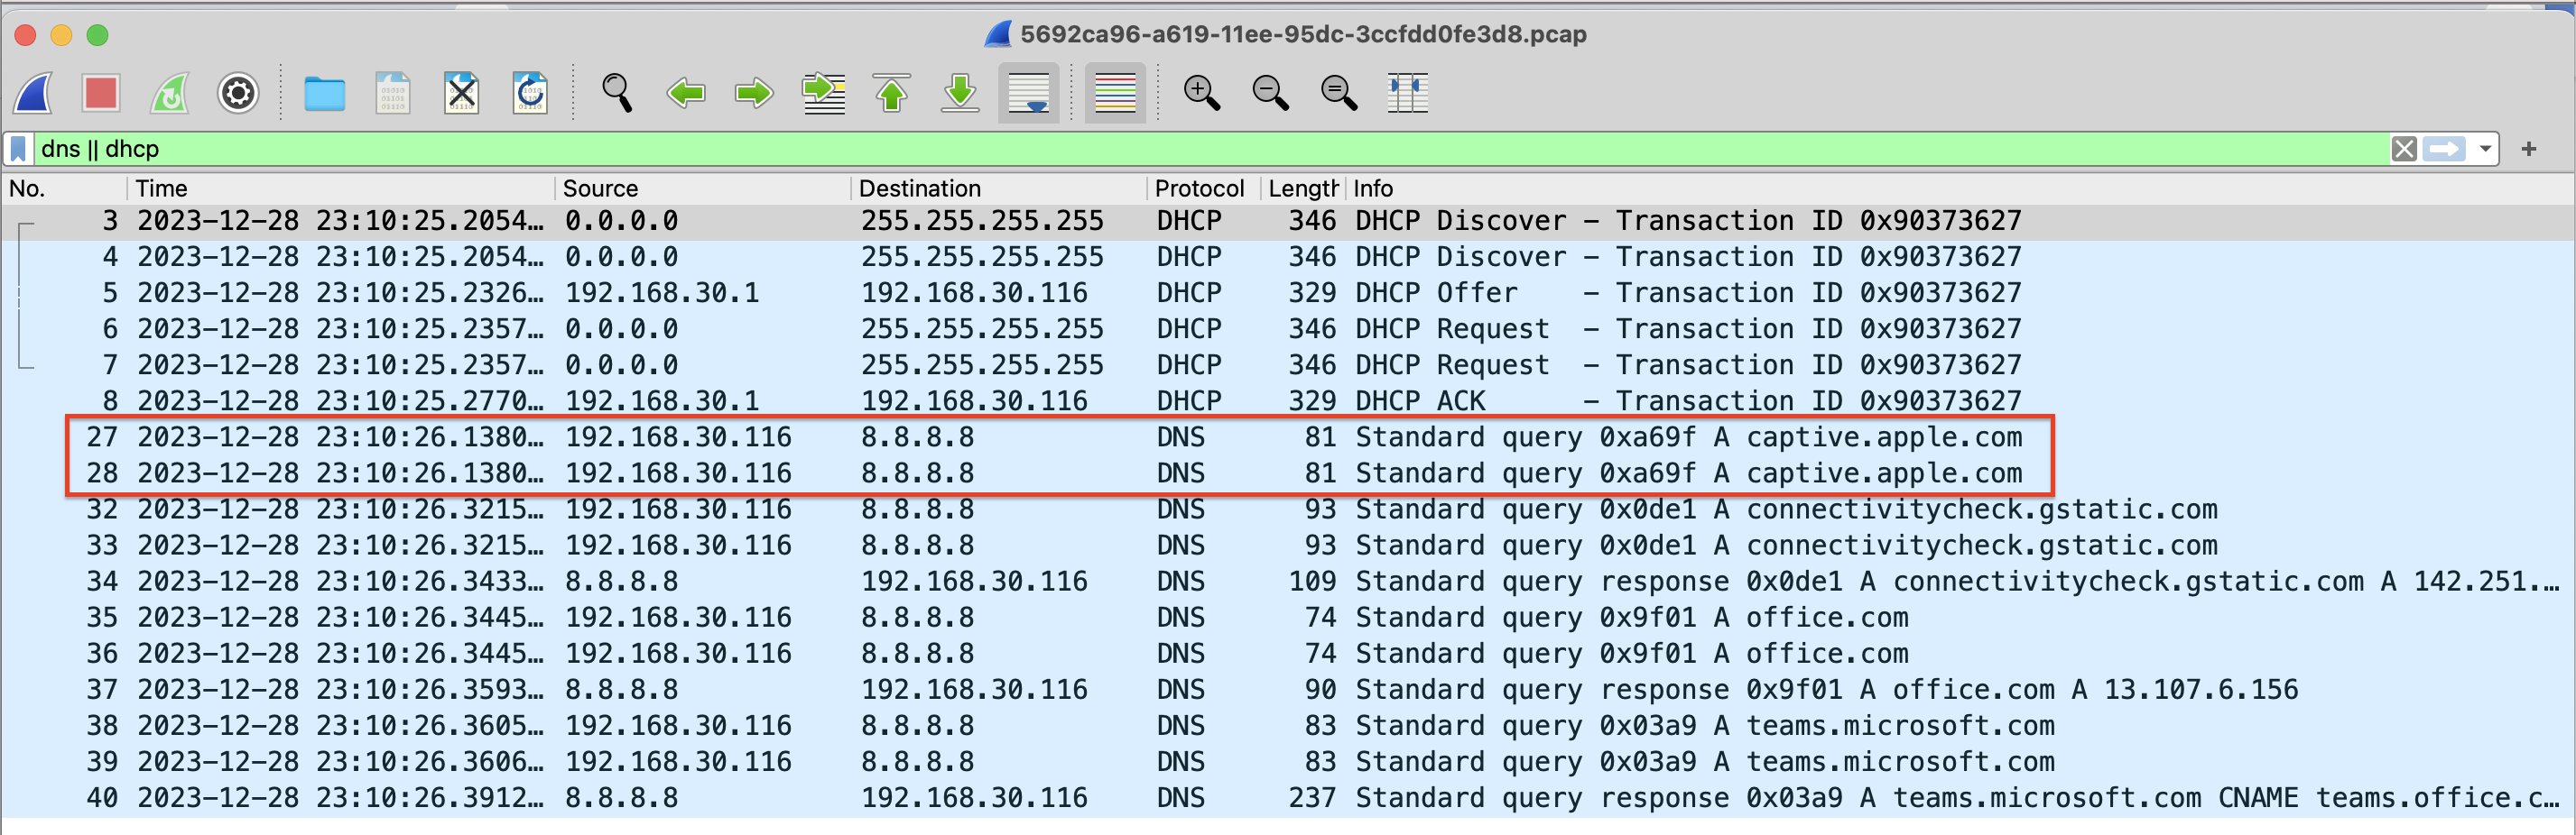Zoom in the main window text
This screenshot has height=835, width=2576.
click(x=1201, y=94)
